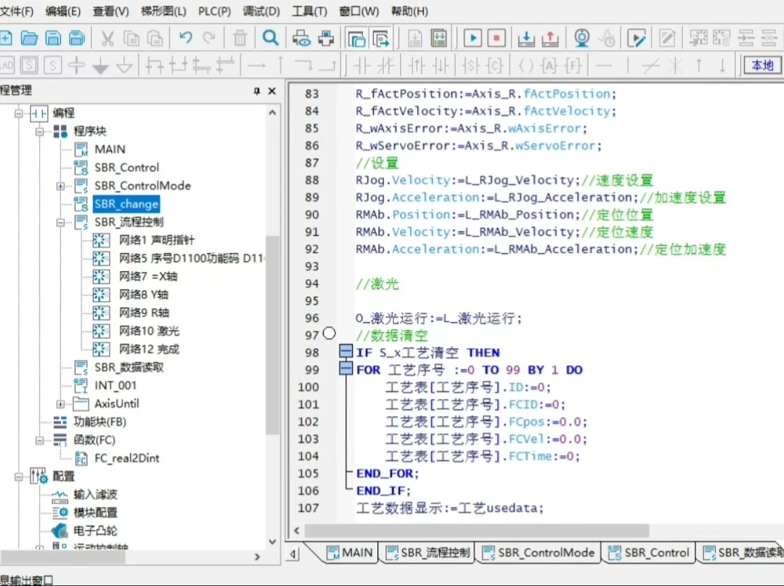Open the 编辑(E) menu
Screen dimensions: 784x586
pos(62,11)
